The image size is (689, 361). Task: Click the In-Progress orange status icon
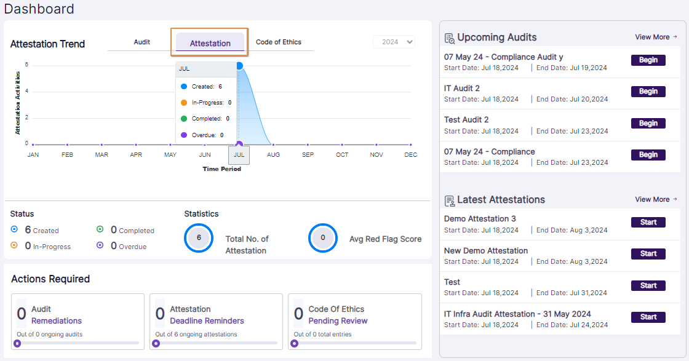point(14,245)
